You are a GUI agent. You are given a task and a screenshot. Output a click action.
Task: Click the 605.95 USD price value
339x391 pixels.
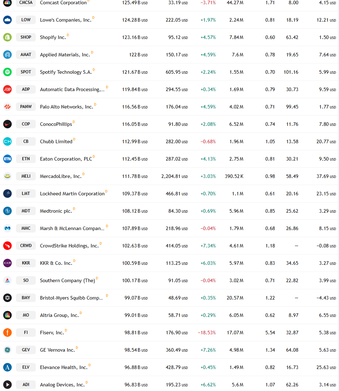click(x=177, y=72)
